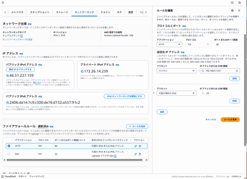Switch to the メトリクス tab
Screen dimensions: 247x179
pos(17,12)
